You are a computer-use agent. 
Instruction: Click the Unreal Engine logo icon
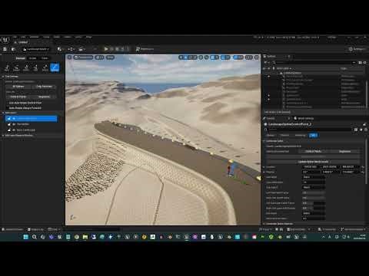click(5, 40)
